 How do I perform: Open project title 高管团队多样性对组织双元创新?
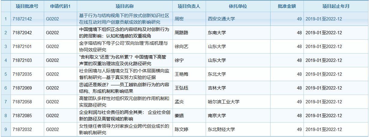pos(124,102)
